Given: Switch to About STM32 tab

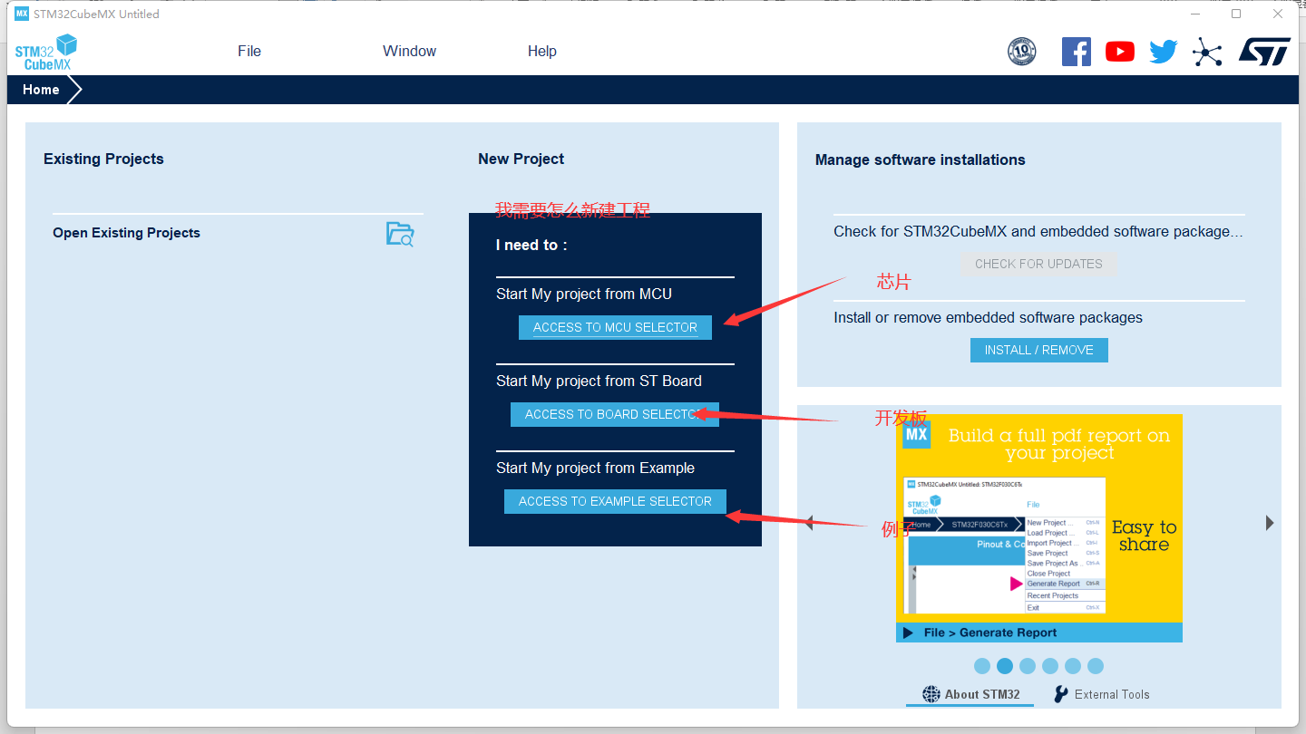Looking at the screenshot, I should 970,694.
